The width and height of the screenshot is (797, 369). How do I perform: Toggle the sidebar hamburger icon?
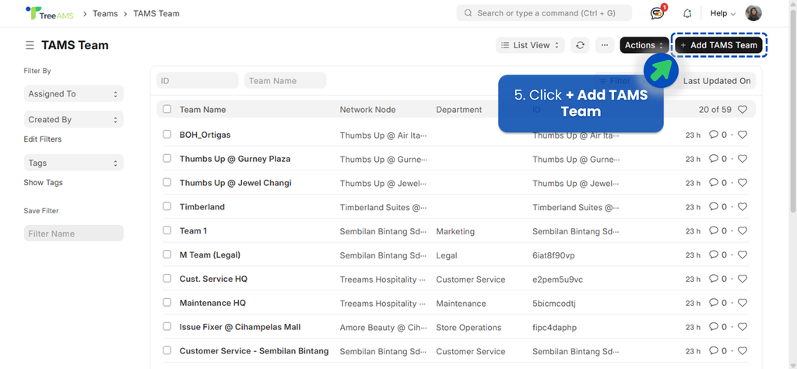click(x=30, y=45)
